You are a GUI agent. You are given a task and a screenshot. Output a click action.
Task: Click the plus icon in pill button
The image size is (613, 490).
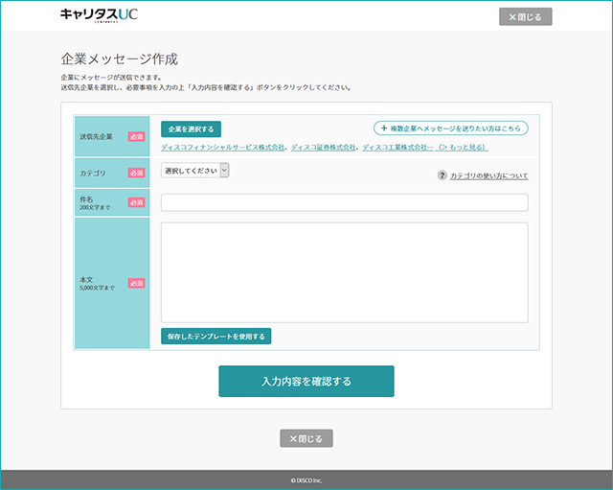tap(384, 128)
